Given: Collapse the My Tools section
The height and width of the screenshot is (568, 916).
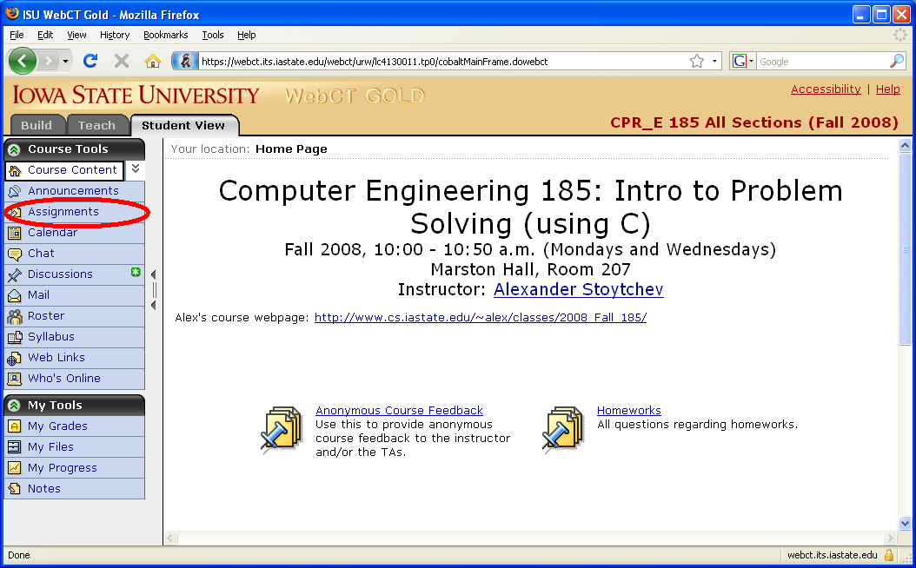Looking at the screenshot, I should click(x=14, y=406).
